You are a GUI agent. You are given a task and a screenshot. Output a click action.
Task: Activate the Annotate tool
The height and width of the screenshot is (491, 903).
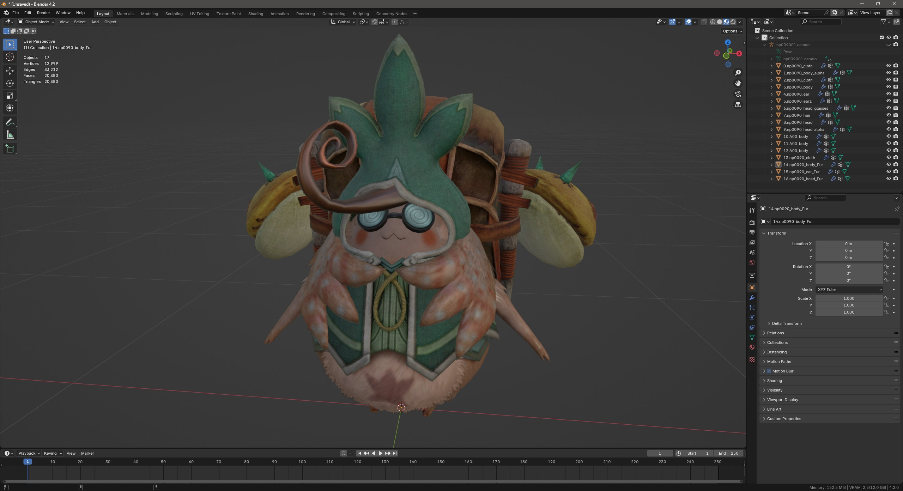[x=10, y=122]
